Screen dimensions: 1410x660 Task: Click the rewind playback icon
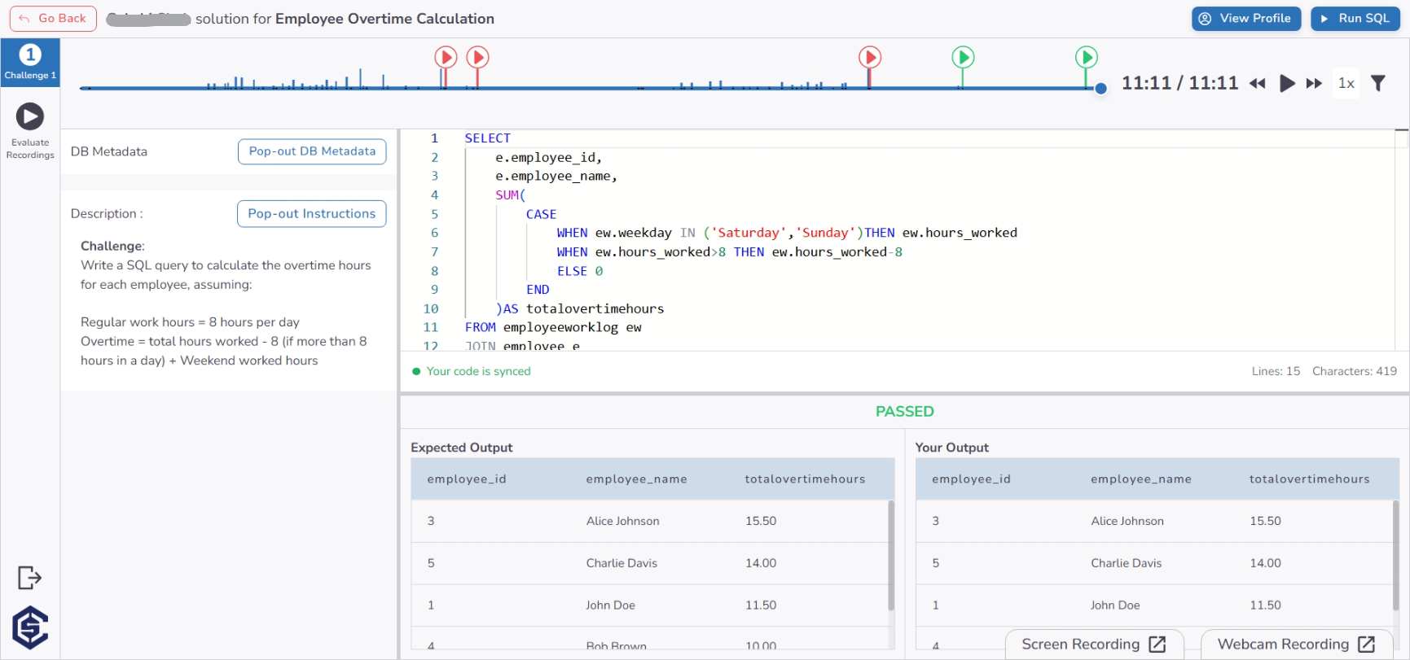tap(1258, 83)
